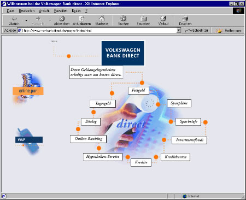Print page using the Drucken icon
The image size is (246, 200).
[185, 19]
